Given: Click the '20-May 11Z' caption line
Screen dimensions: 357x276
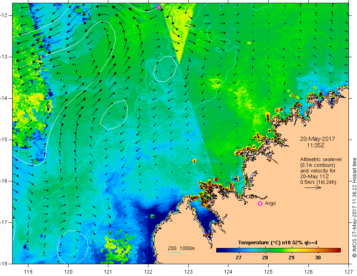Looking at the screenshot, I should 314,177.
